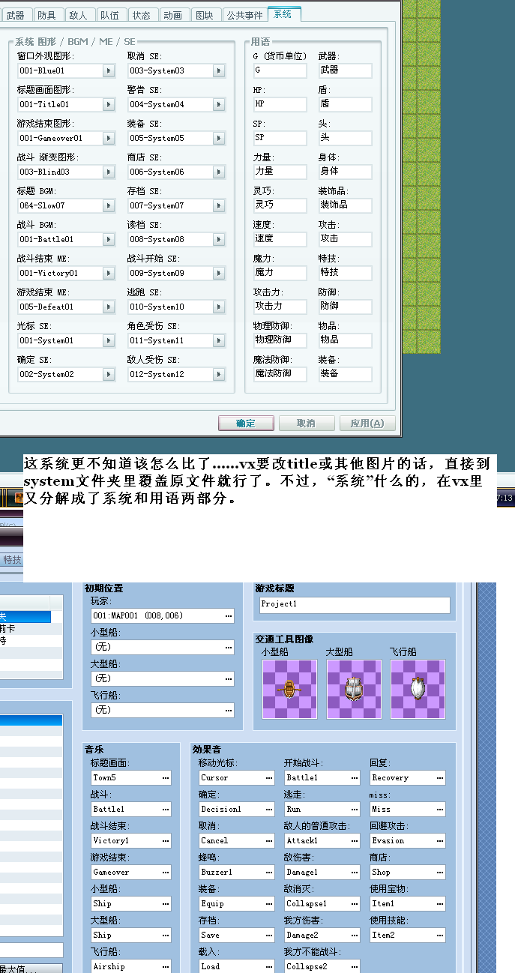
Task: Choose title BGM 064-Slow07 arrow
Action: pos(109,205)
